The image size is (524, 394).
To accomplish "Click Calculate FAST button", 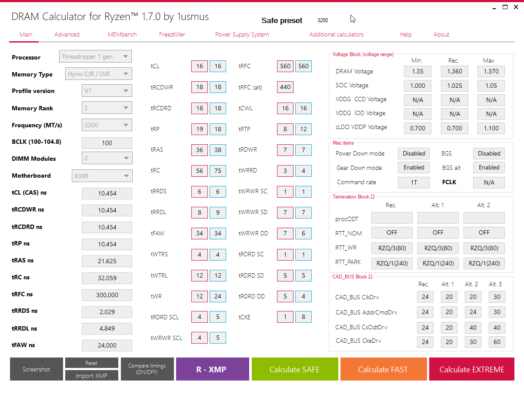I will (x=383, y=369).
